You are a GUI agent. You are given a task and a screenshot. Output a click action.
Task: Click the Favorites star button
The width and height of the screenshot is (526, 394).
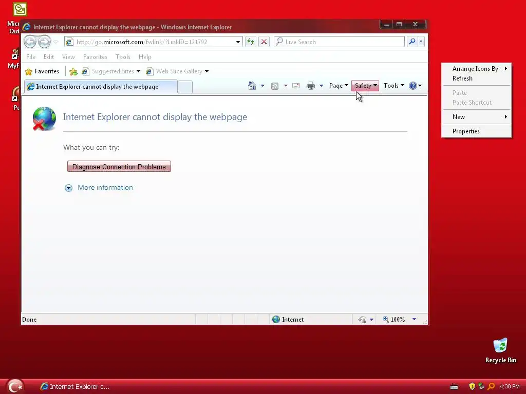click(42, 71)
